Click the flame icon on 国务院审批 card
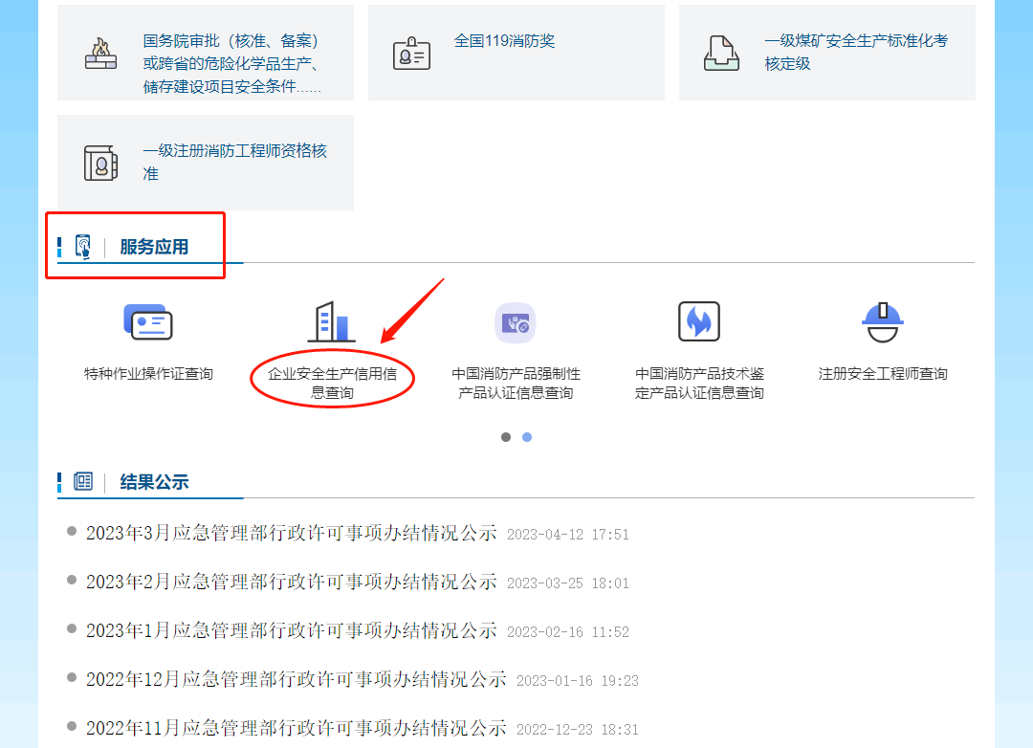This screenshot has height=748, width=1033. coord(101,52)
